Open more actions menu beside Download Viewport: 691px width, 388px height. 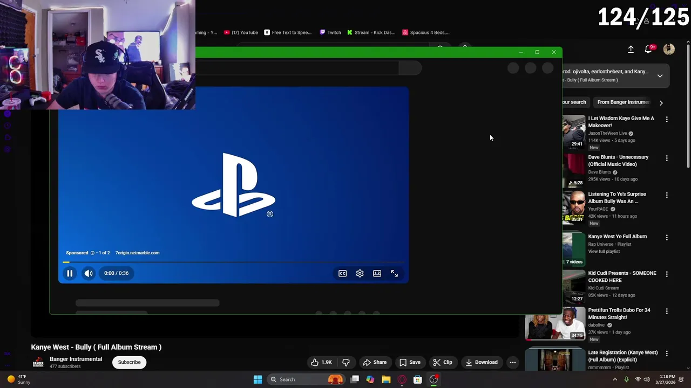[x=513, y=362]
